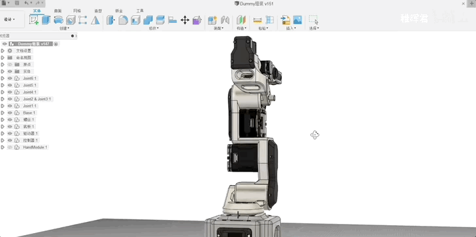Open a new document tab with plus
476x237 pixels.
click(471, 3)
